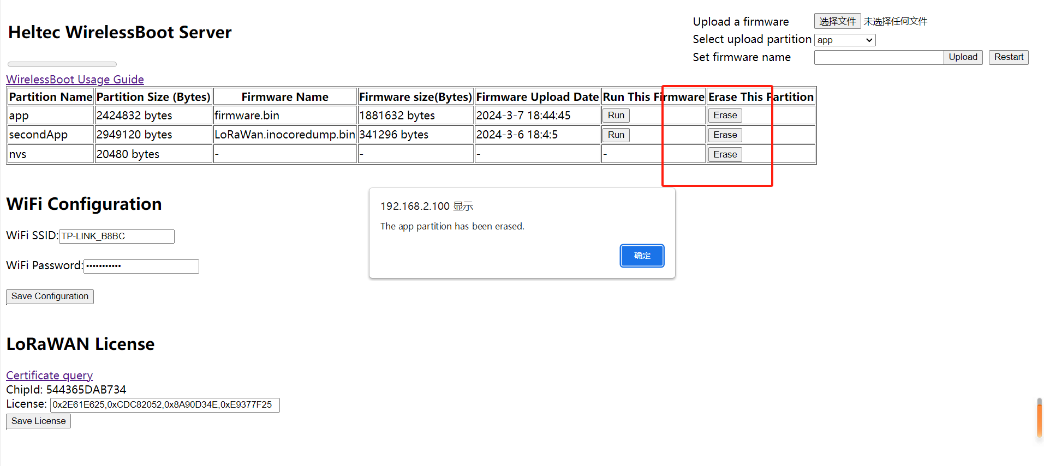Open the WirelessBoot Usage Guide link
Screen dimensions: 1044x466
75,80
